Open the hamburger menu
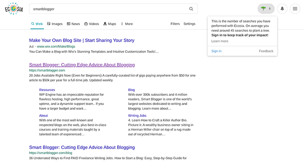Viewport: 304px width, 161px height. (x=295, y=9)
